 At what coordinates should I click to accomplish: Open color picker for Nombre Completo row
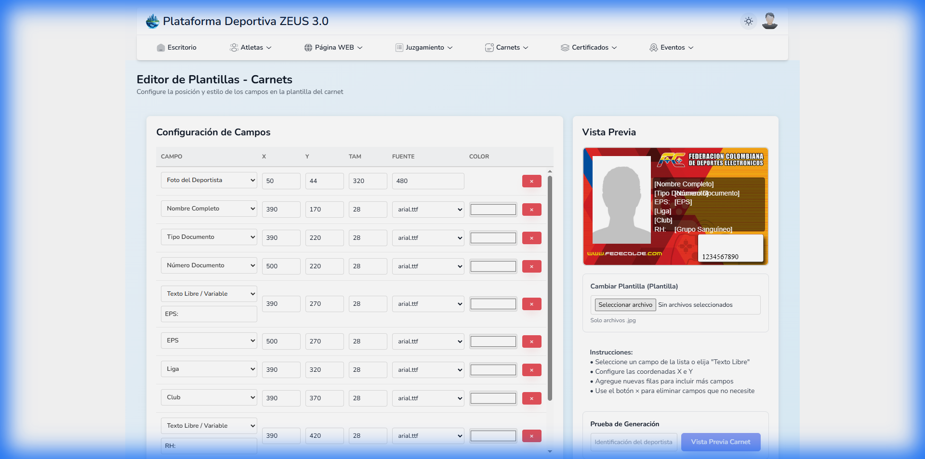493,210
